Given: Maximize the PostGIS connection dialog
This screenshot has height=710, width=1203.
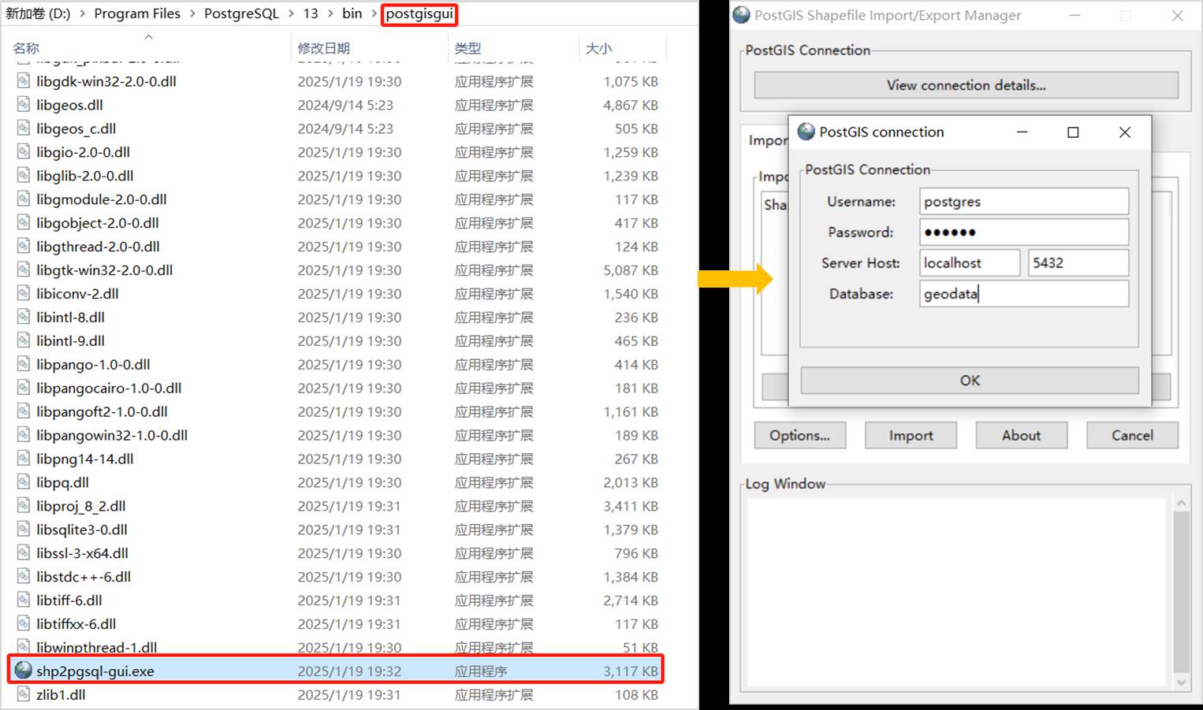Looking at the screenshot, I should (1073, 132).
